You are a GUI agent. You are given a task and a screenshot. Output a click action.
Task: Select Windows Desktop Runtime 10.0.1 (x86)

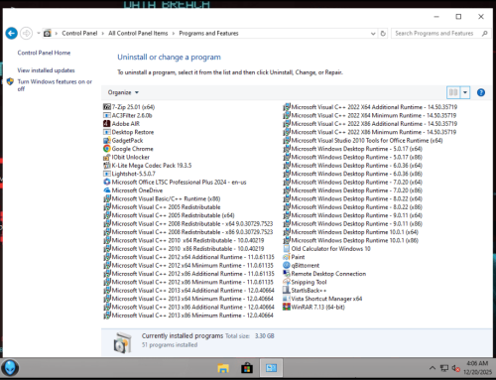tap(351, 240)
